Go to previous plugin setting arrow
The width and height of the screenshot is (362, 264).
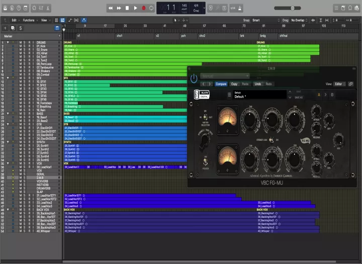click(204, 84)
